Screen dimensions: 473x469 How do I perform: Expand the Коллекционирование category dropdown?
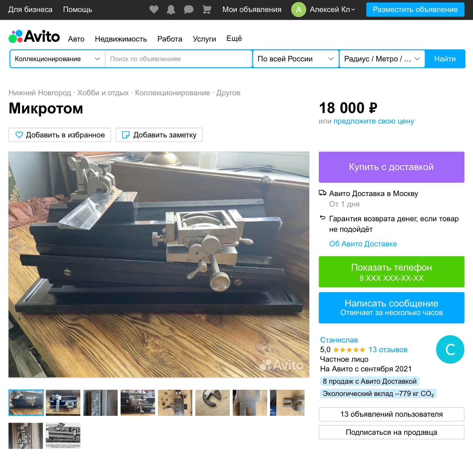(58, 59)
